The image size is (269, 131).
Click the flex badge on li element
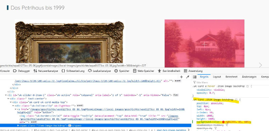pos(175,95)
